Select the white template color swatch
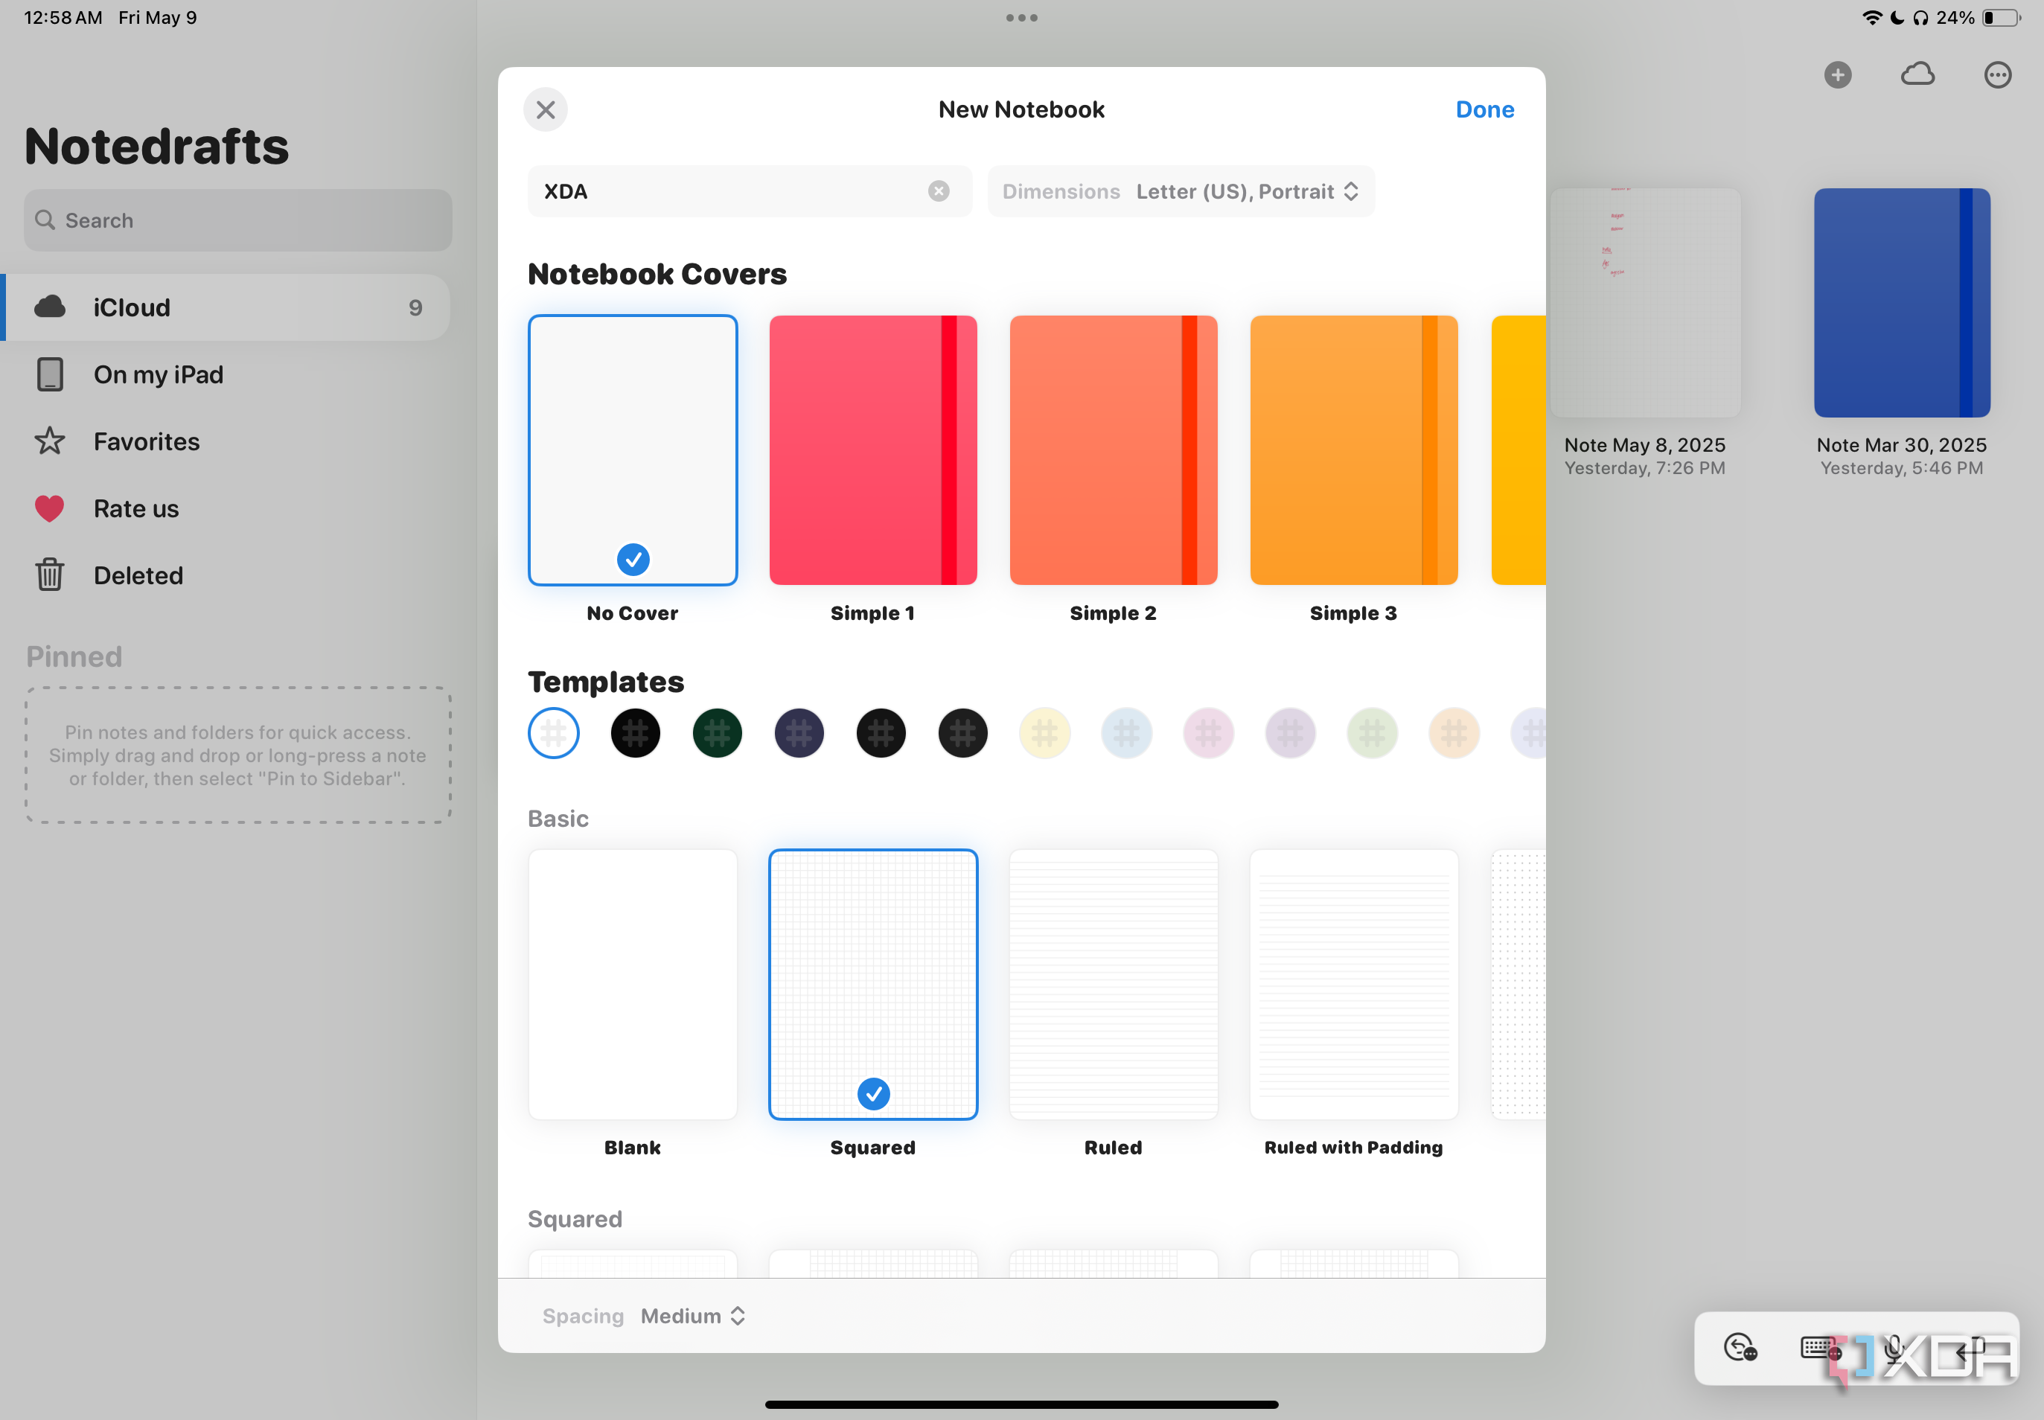The height and width of the screenshot is (1420, 2044). [x=554, y=733]
